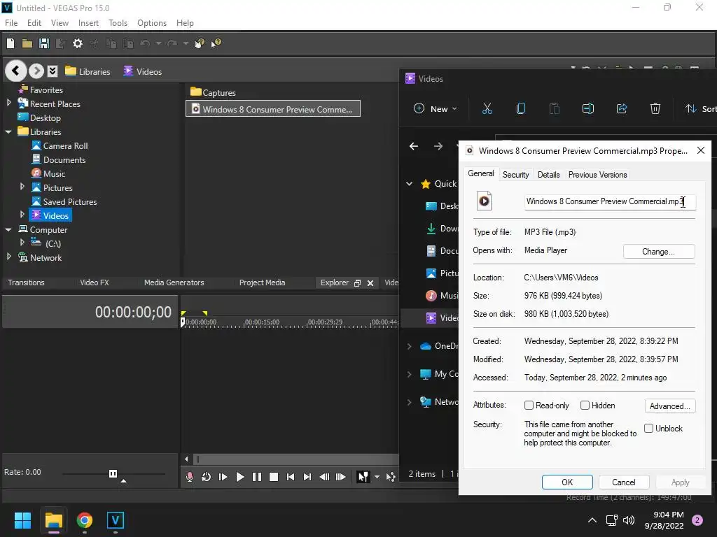Expand the Recent Places tree node
This screenshot has width=717, height=537.
pyautogui.click(x=8, y=103)
